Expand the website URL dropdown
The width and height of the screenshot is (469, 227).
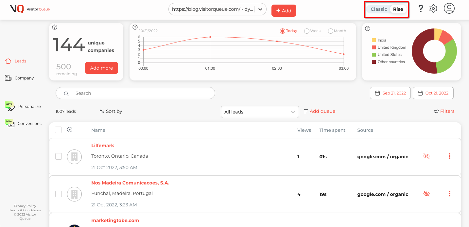tap(260, 10)
